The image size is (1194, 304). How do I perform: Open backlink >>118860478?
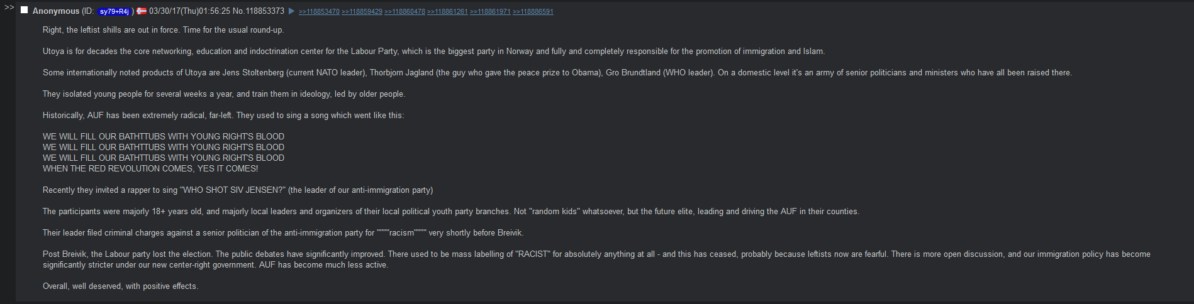point(405,12)
